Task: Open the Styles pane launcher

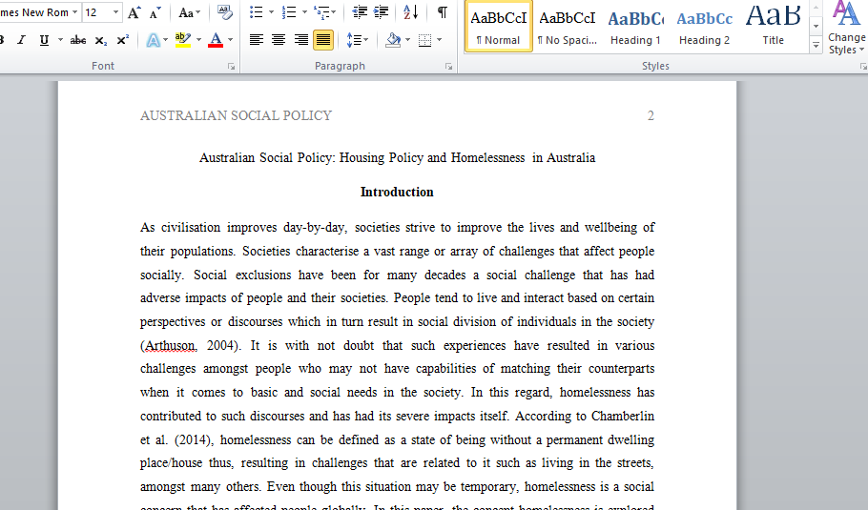Action: (863, 67)
